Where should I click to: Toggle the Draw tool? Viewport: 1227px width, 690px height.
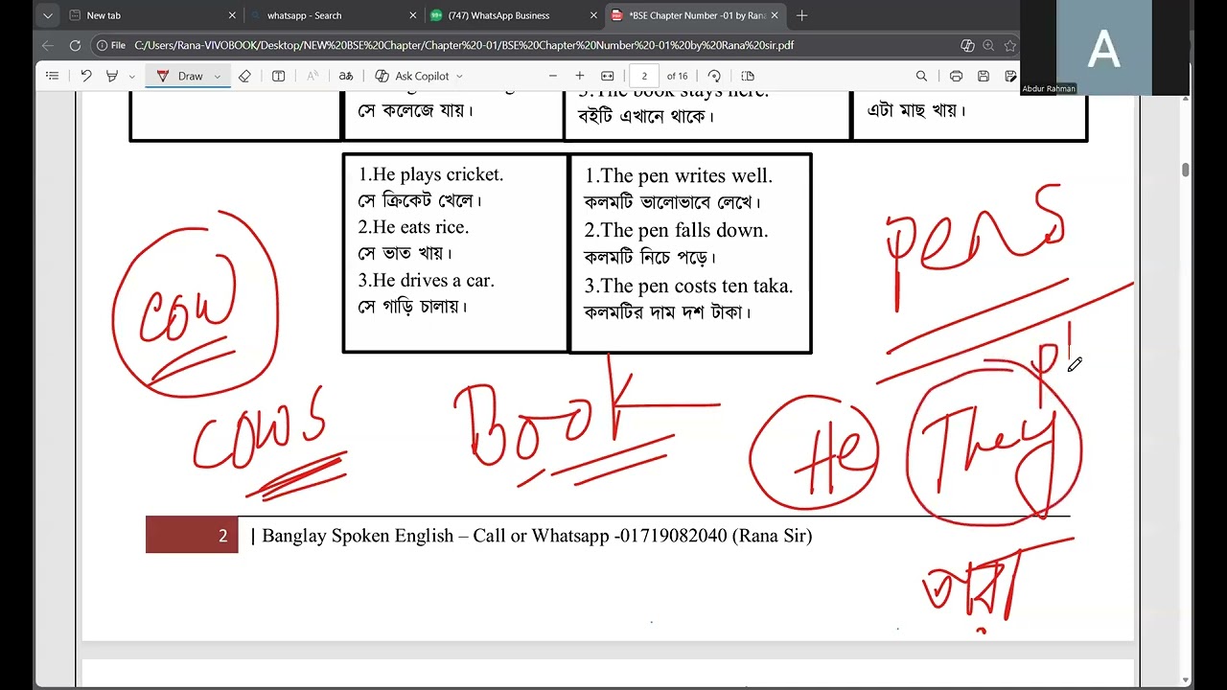179,76
